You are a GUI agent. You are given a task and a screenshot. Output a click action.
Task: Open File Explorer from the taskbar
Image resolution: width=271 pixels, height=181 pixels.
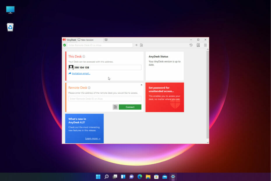pos(148,177)
